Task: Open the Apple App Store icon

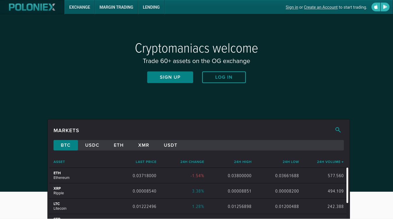Action: pyautogui.click(x=376, y=7)
